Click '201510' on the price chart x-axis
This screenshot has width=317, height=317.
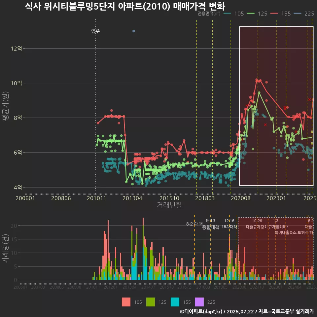[x=169, y=198]
